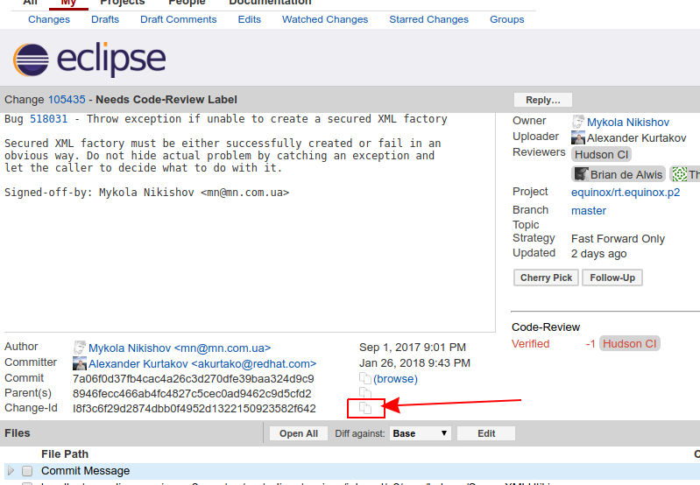Click Mykola Nikishov's avatar in the Owner row
The image size is (700, 485).
click(x=578, y=122)
